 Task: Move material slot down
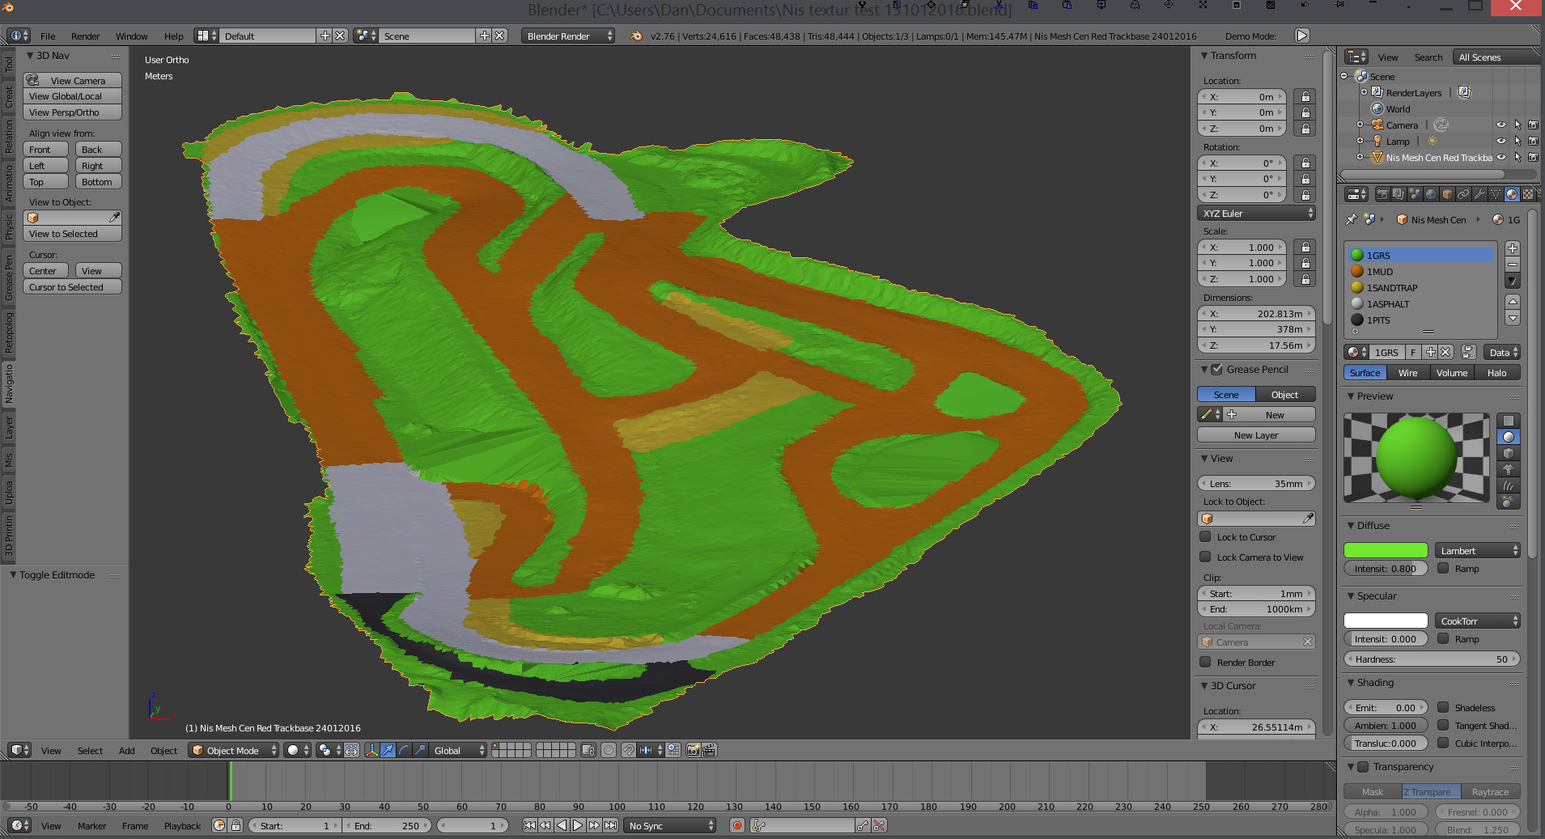(x=1513, y=318)
